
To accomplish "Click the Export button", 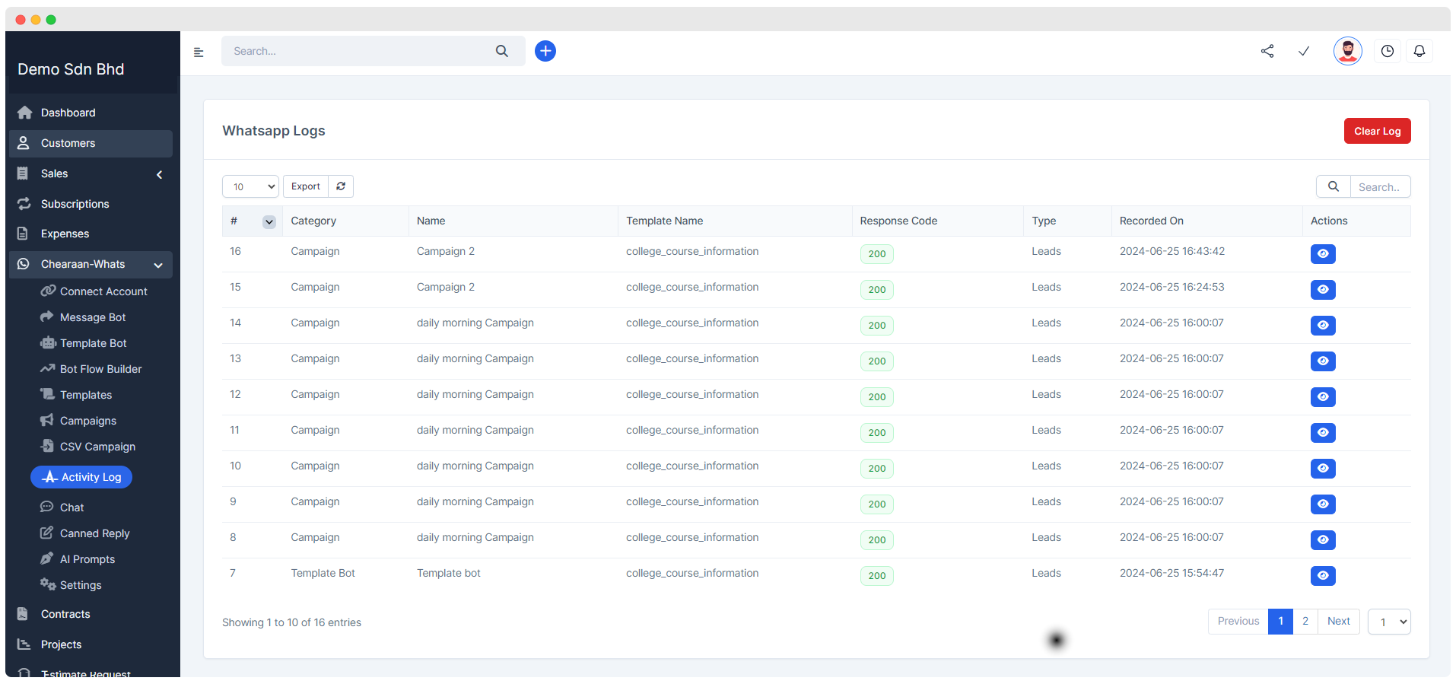I will (305, 186).
